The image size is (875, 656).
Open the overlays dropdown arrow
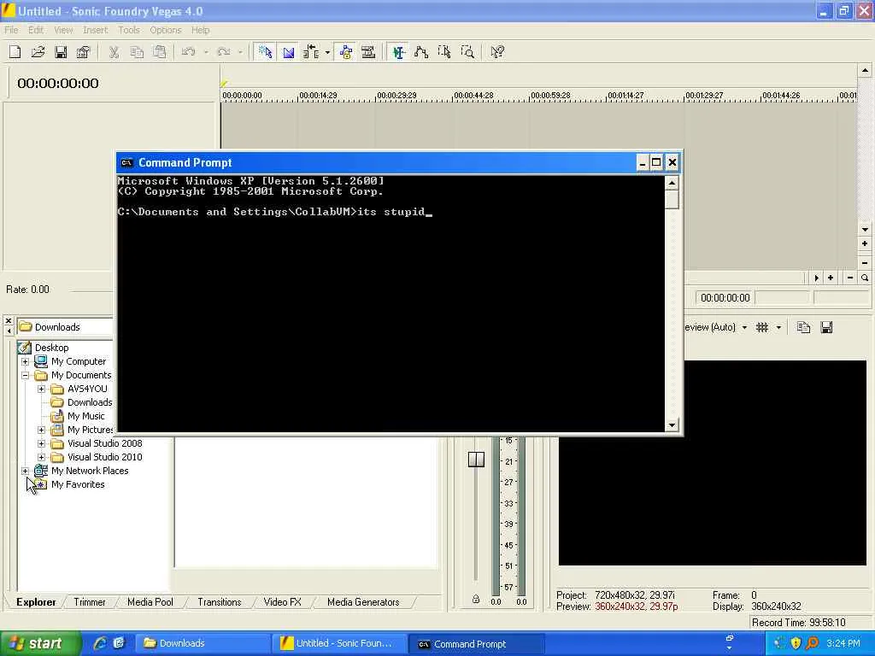coord(779,327)
